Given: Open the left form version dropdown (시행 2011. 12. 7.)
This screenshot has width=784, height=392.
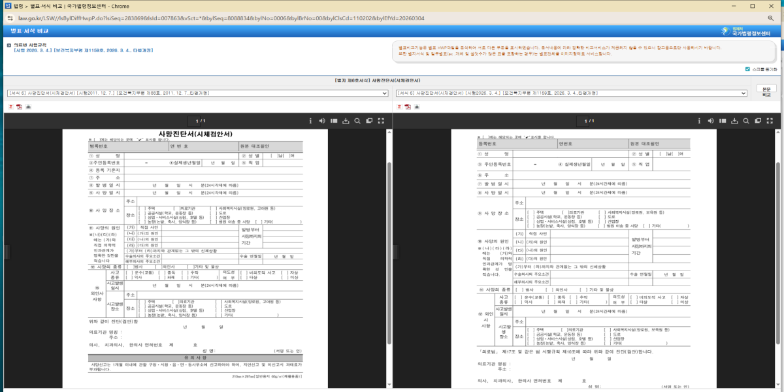Looking at the screenshot, I should pyautogui.click(x=197, y=93).
